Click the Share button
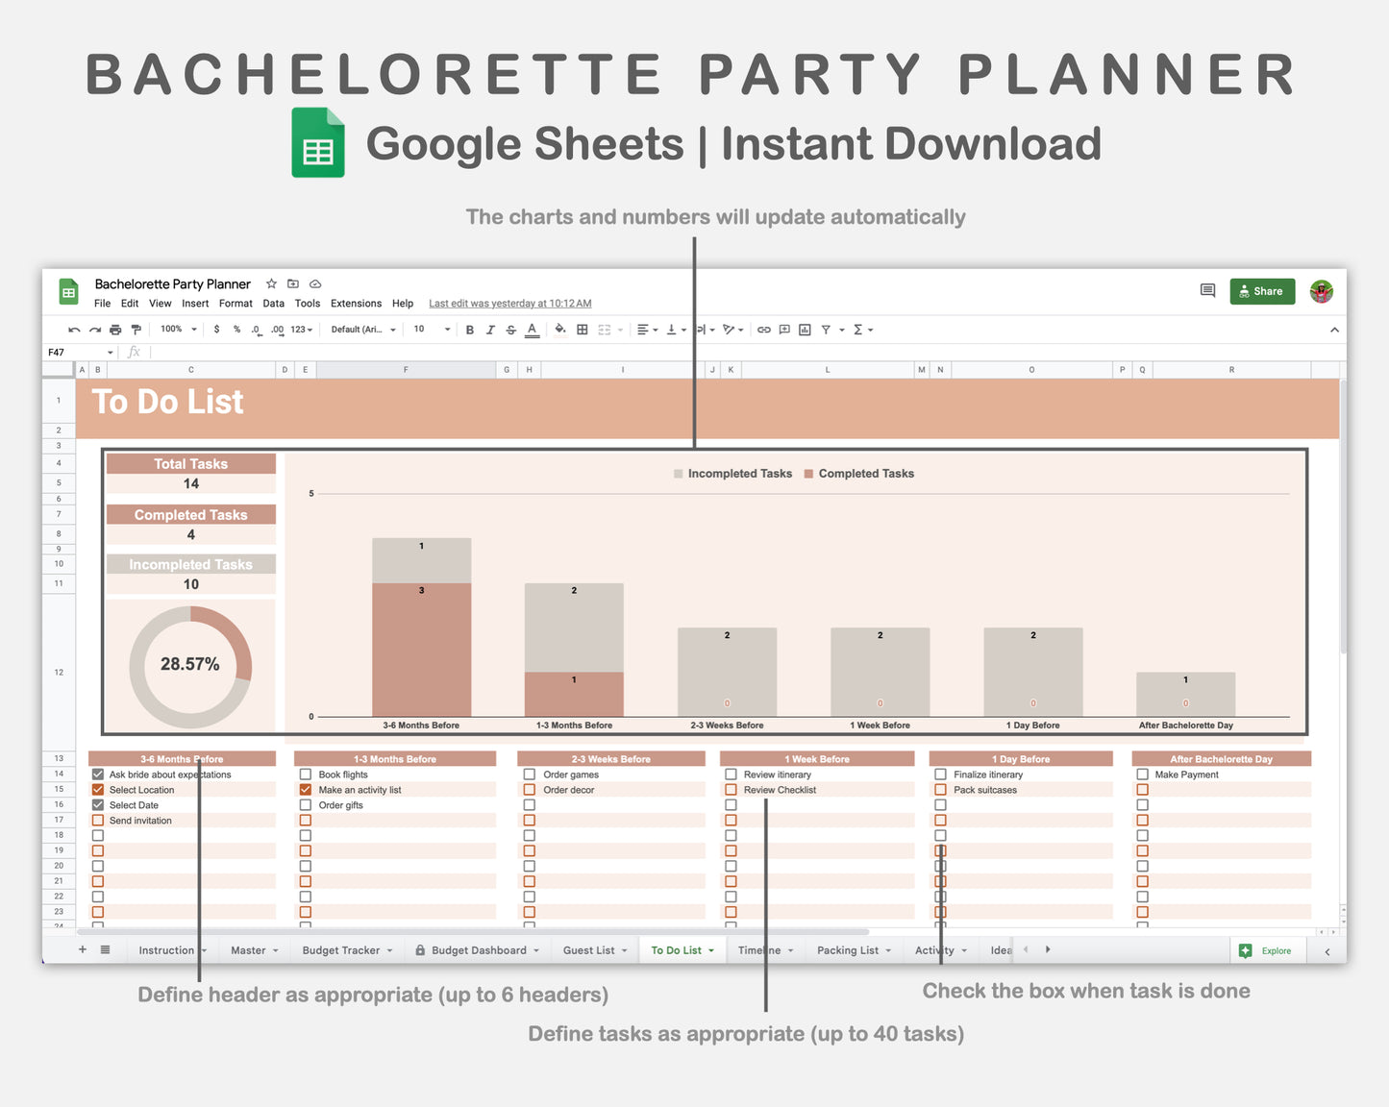1389x1107 pixels. (x=1262, y=291)
